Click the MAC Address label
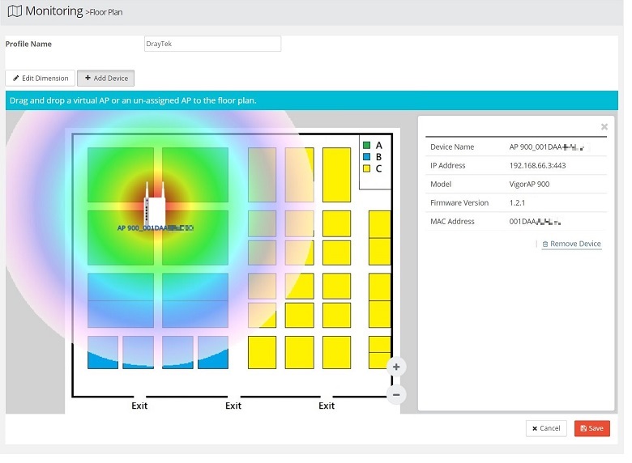This screenshot has height=463, width=632. coord(452,222)
